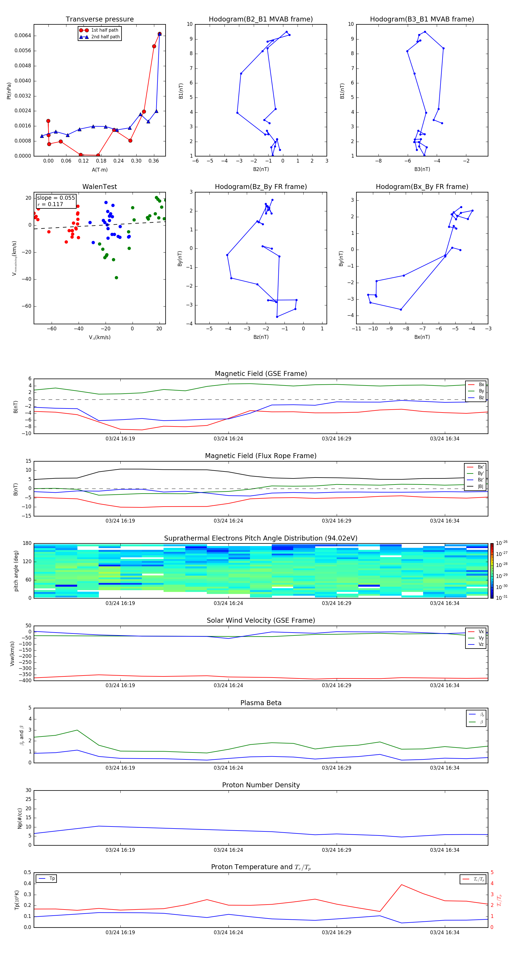The image size is (522, 958).
Task: Click the "B3(nT)" x-axis label
Action: [x=422, y=169]
